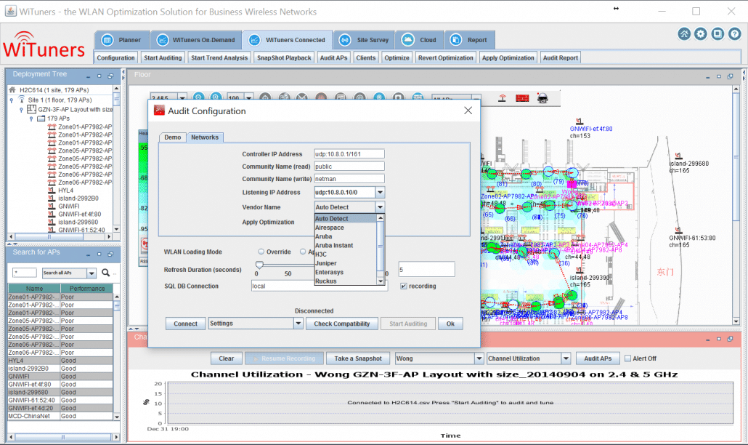The width and height of the screenshot is (748, 445).
Task: Collapse the Site 1 tree node
Action: (x=12, y=100)
